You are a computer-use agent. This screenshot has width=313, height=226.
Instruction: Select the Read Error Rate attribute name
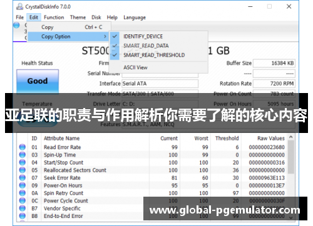pos(62,147)
